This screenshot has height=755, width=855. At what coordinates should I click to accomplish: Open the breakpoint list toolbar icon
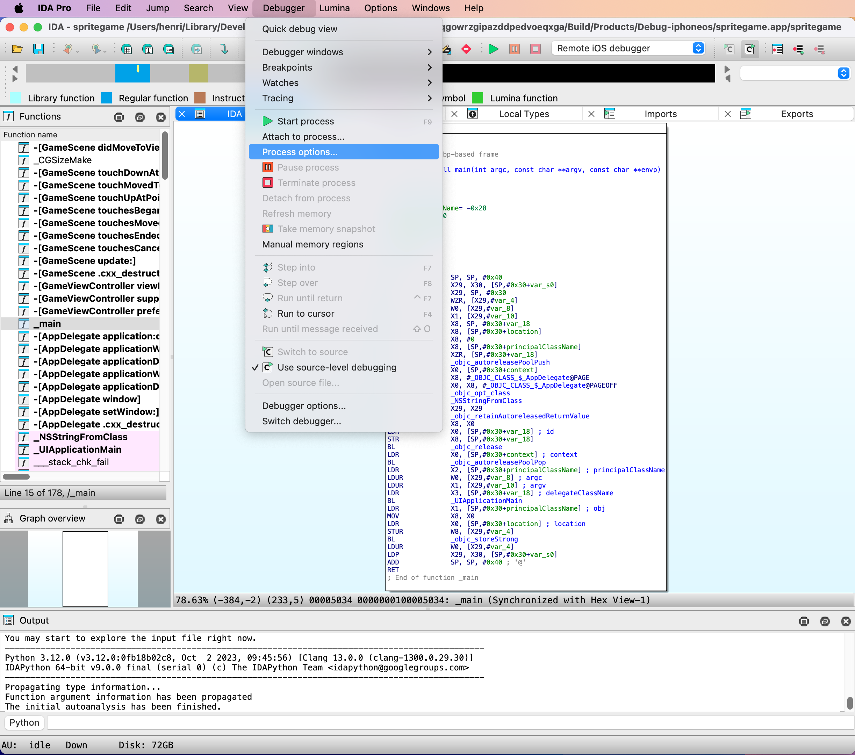(x=777, y=49)
